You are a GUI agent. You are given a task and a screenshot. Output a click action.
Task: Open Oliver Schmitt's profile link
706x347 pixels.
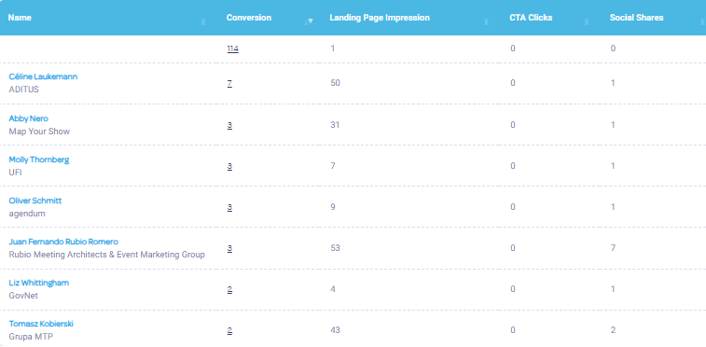(35, 201)
